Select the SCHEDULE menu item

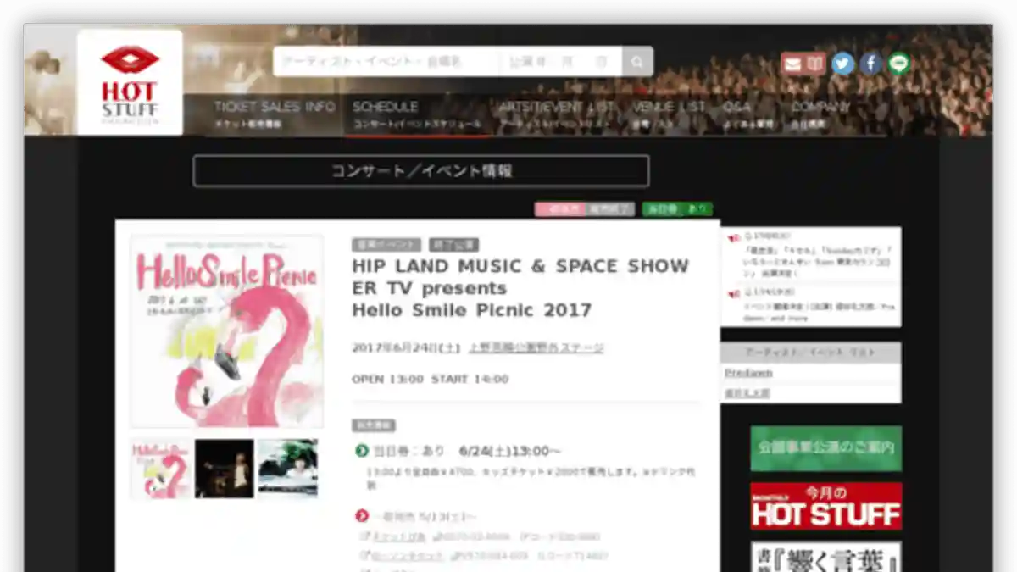click(386, 114)
